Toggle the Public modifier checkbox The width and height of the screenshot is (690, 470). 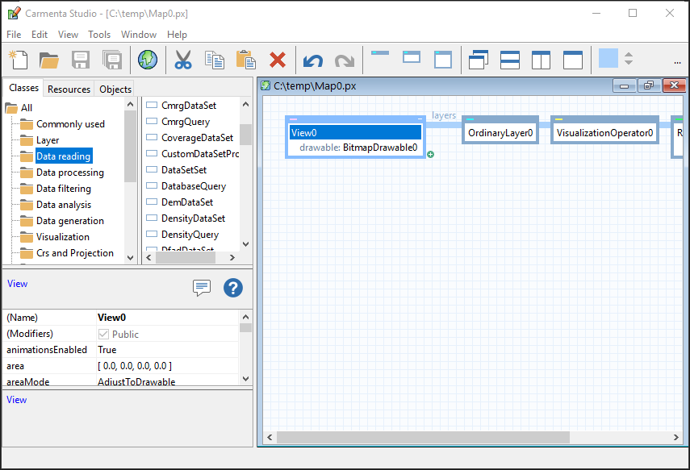coord(103,334)
